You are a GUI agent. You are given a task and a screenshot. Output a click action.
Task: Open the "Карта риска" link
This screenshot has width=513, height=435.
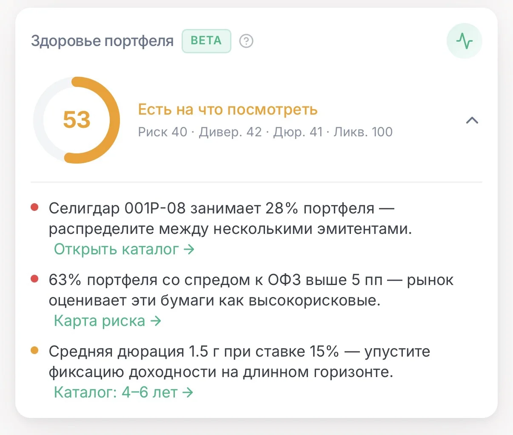pyautogui.click(x=108, y=321)
